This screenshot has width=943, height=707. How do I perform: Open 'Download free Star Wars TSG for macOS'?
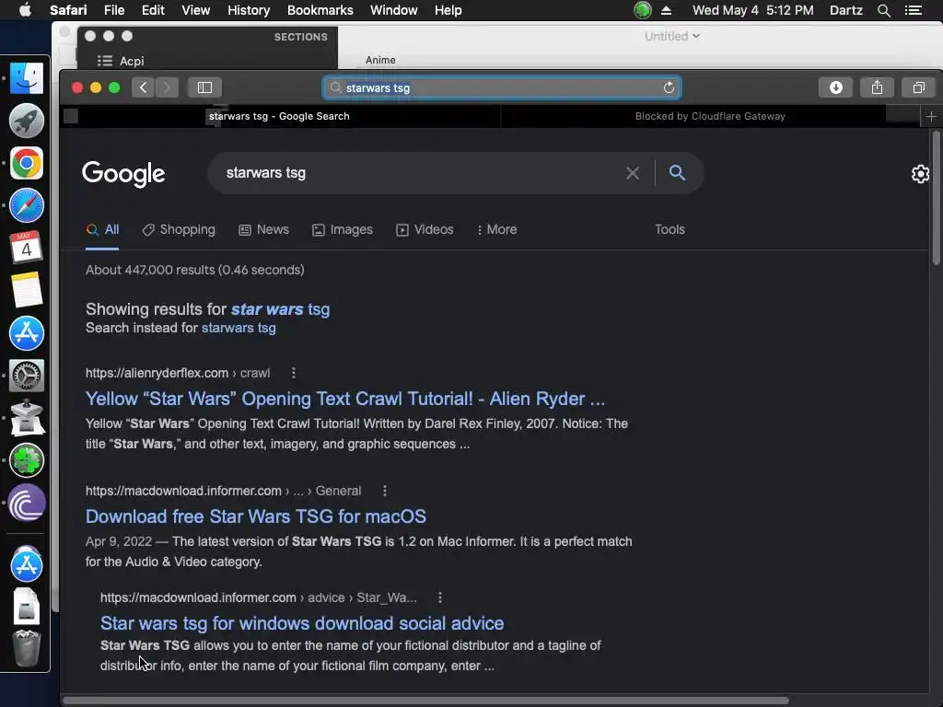coord(256,516)
